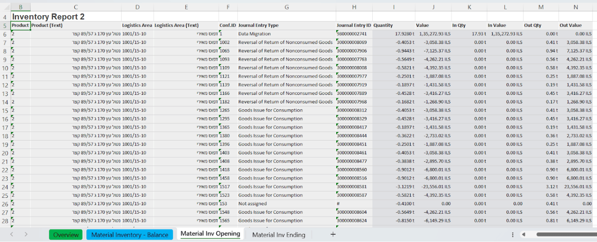Screen dimensions: 597x242
Task: Select row 14 header
Action: coord(5,102)
